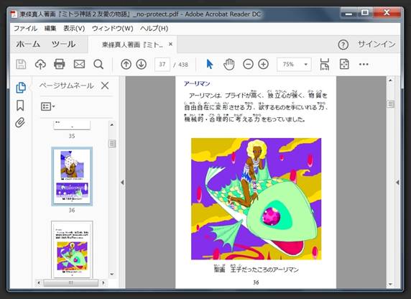The height and width of the screenshot is (299, 411).
Task: Switch to the ツール tab
Action: (x=64, y=44)
